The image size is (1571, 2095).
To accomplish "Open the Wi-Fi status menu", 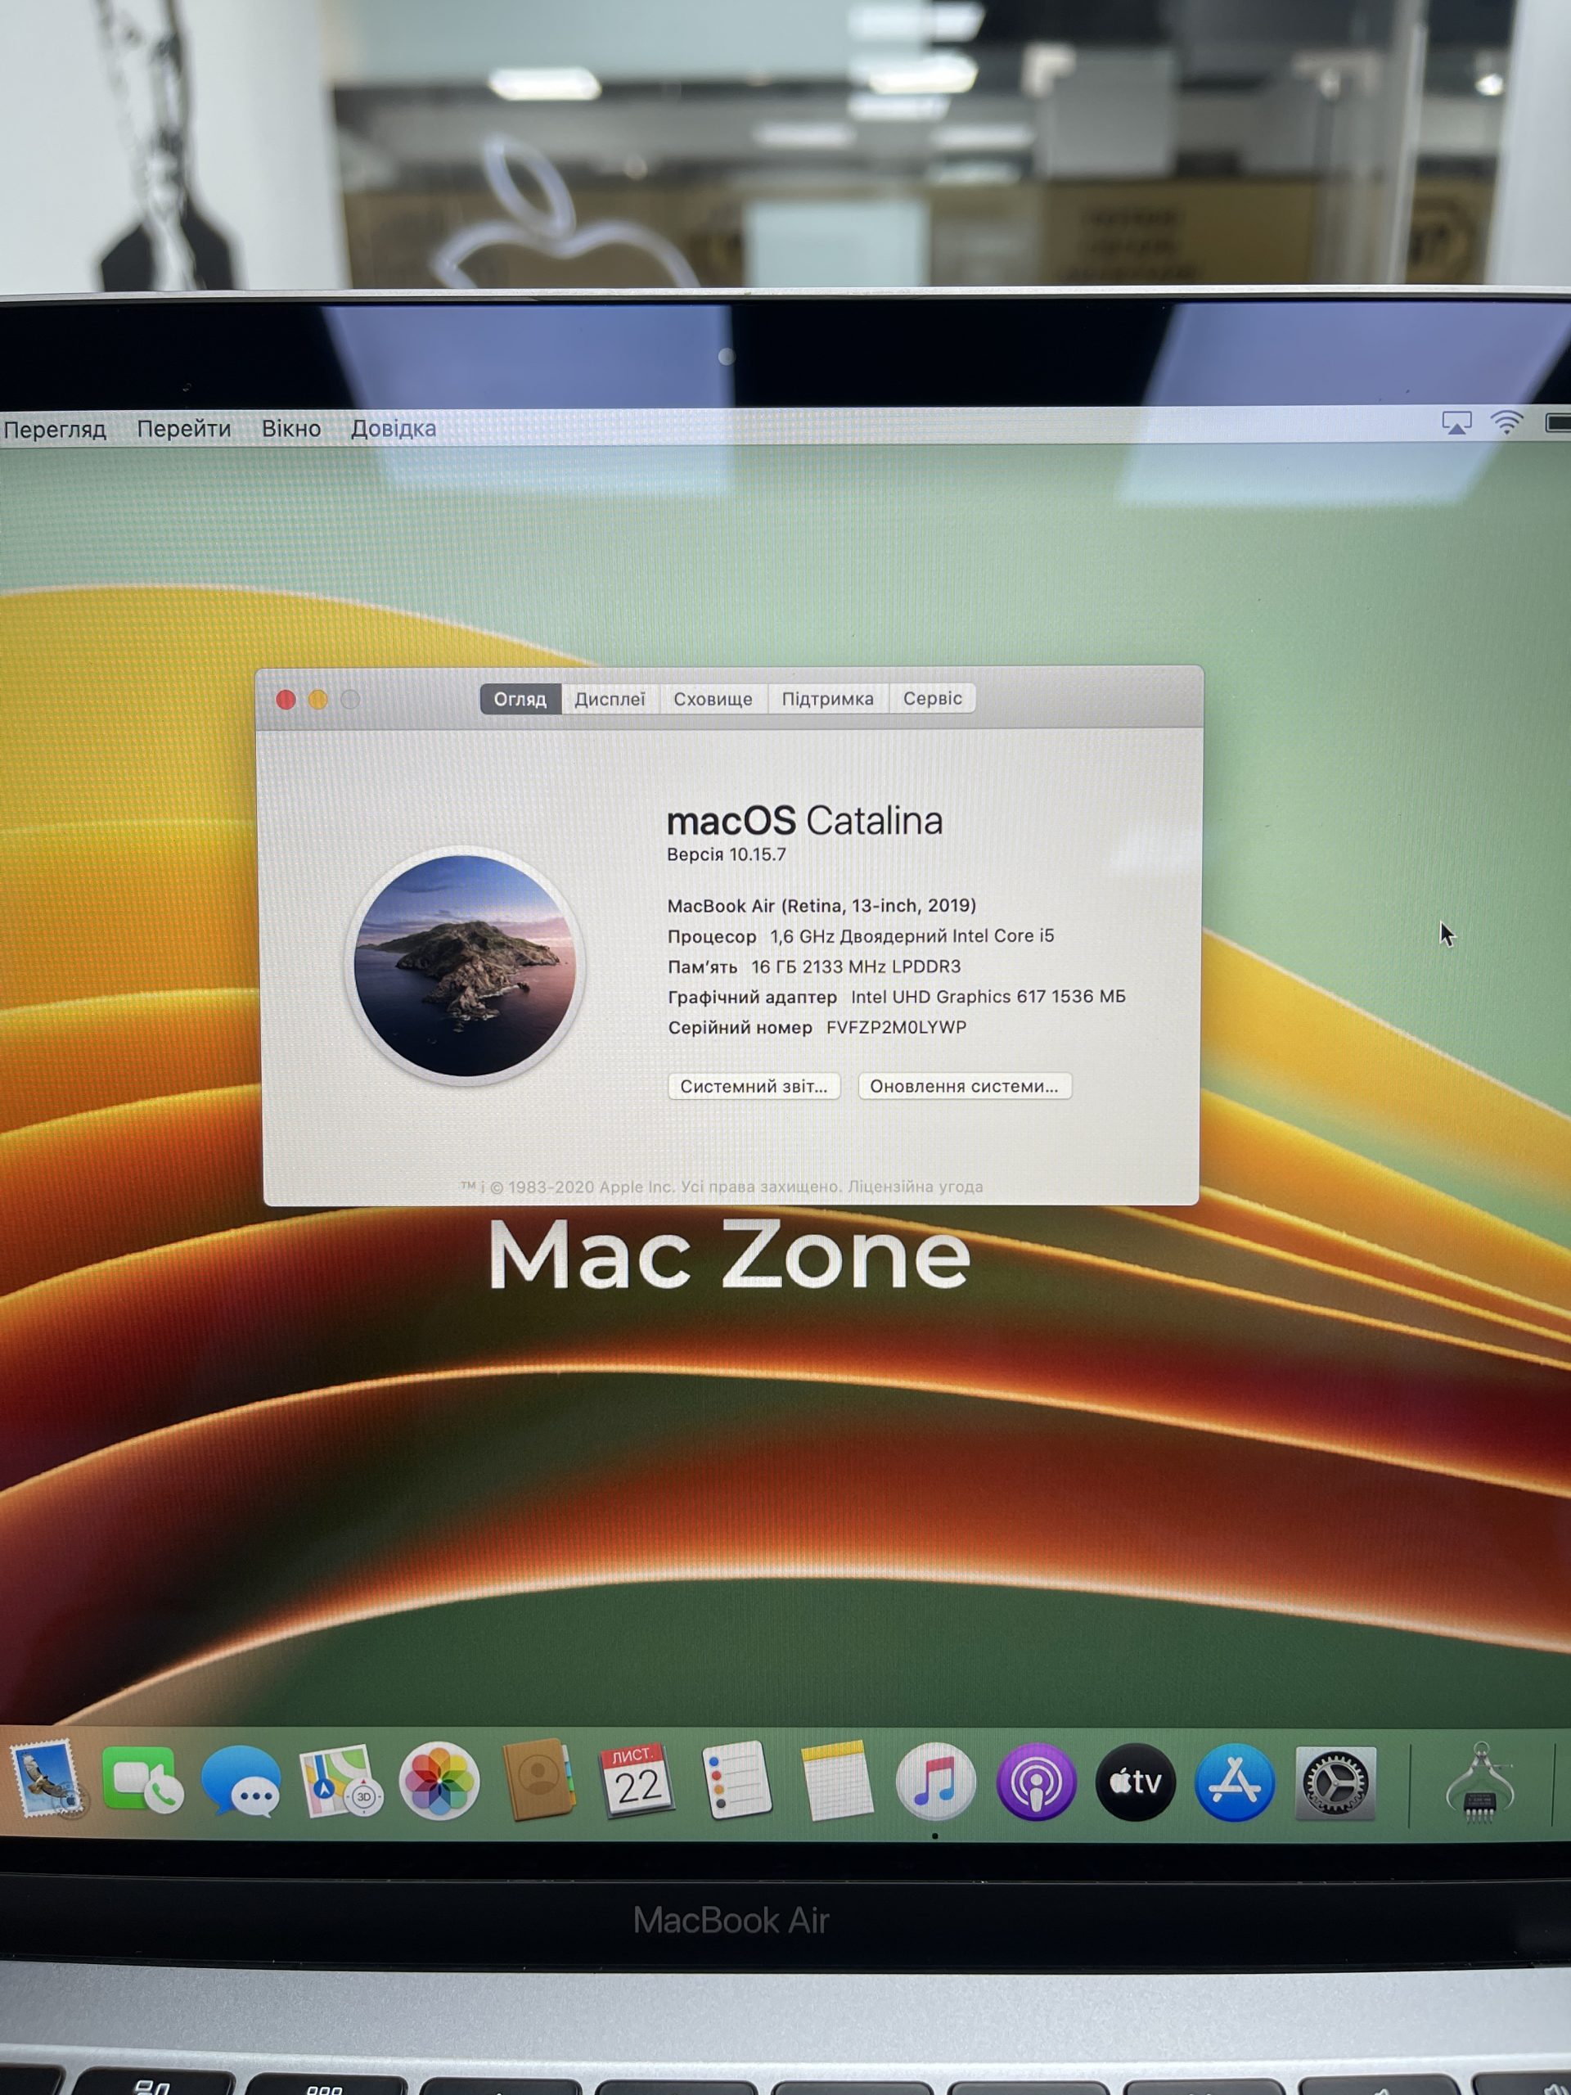I will (x=1506, y=422).
